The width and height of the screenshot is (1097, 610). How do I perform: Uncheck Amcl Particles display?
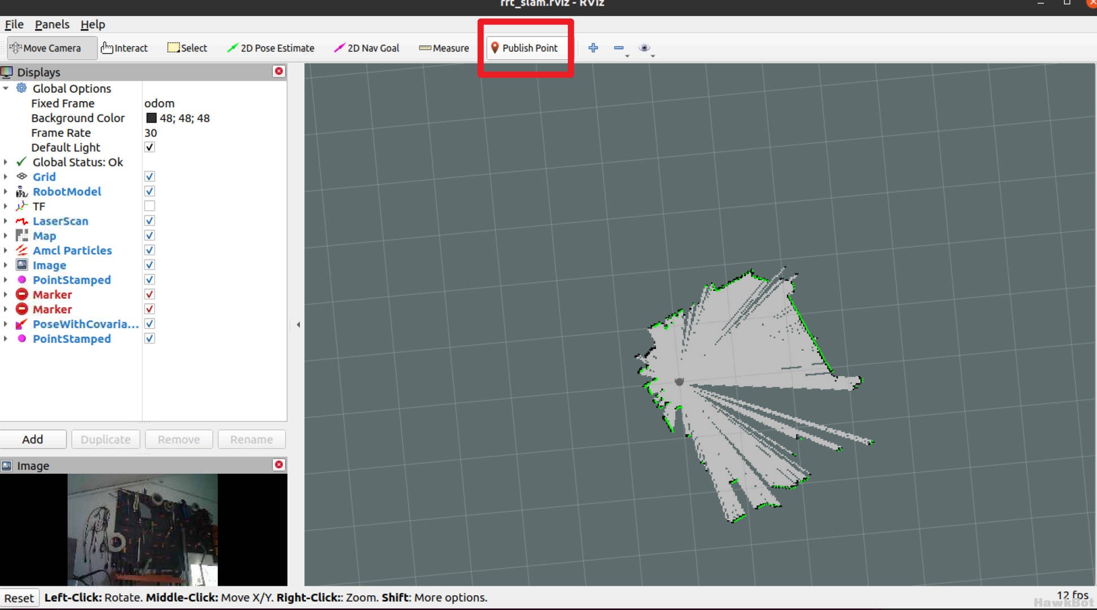click(x=150, y=250)
